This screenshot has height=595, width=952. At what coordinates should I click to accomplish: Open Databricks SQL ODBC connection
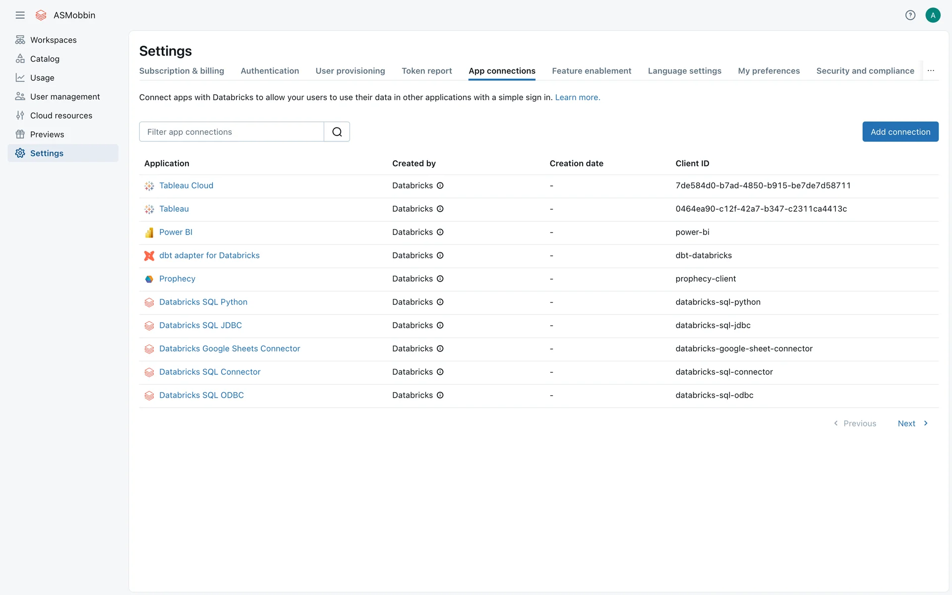(x=201, y=395)
